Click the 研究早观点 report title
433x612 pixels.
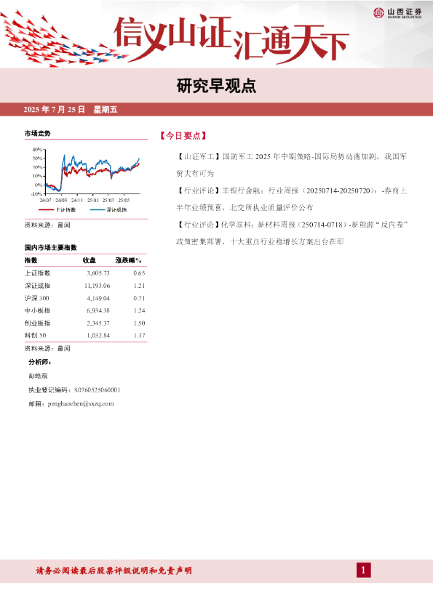coord(216,86)
